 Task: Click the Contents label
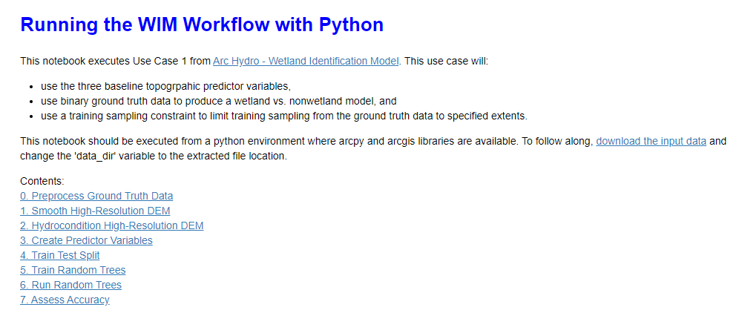click(42, 181)
